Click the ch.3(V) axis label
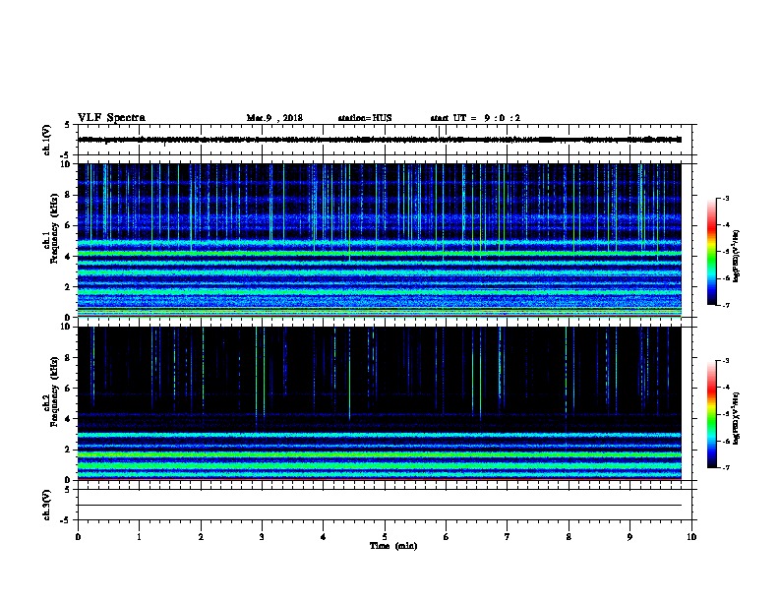779x602 pixels. pyautogui.click(x=47, y=505)
